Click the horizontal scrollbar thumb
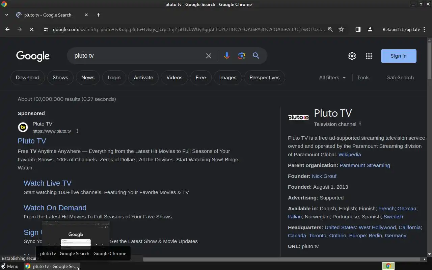Screen dimensions: 432x270 tap(282, 259)
